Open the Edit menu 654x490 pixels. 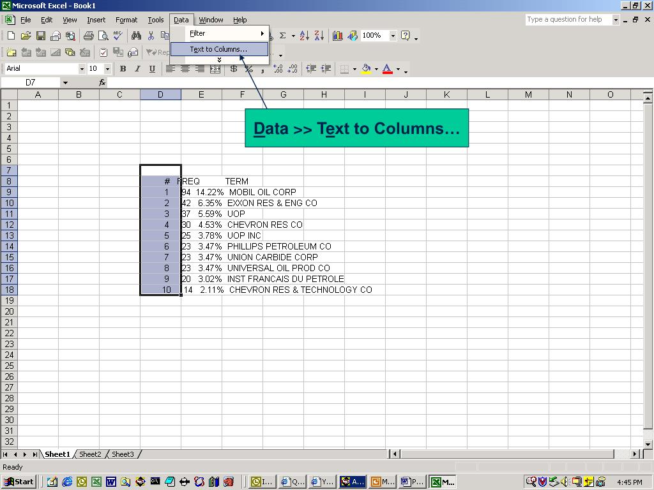pyautogui.click(x=46, y=20)
